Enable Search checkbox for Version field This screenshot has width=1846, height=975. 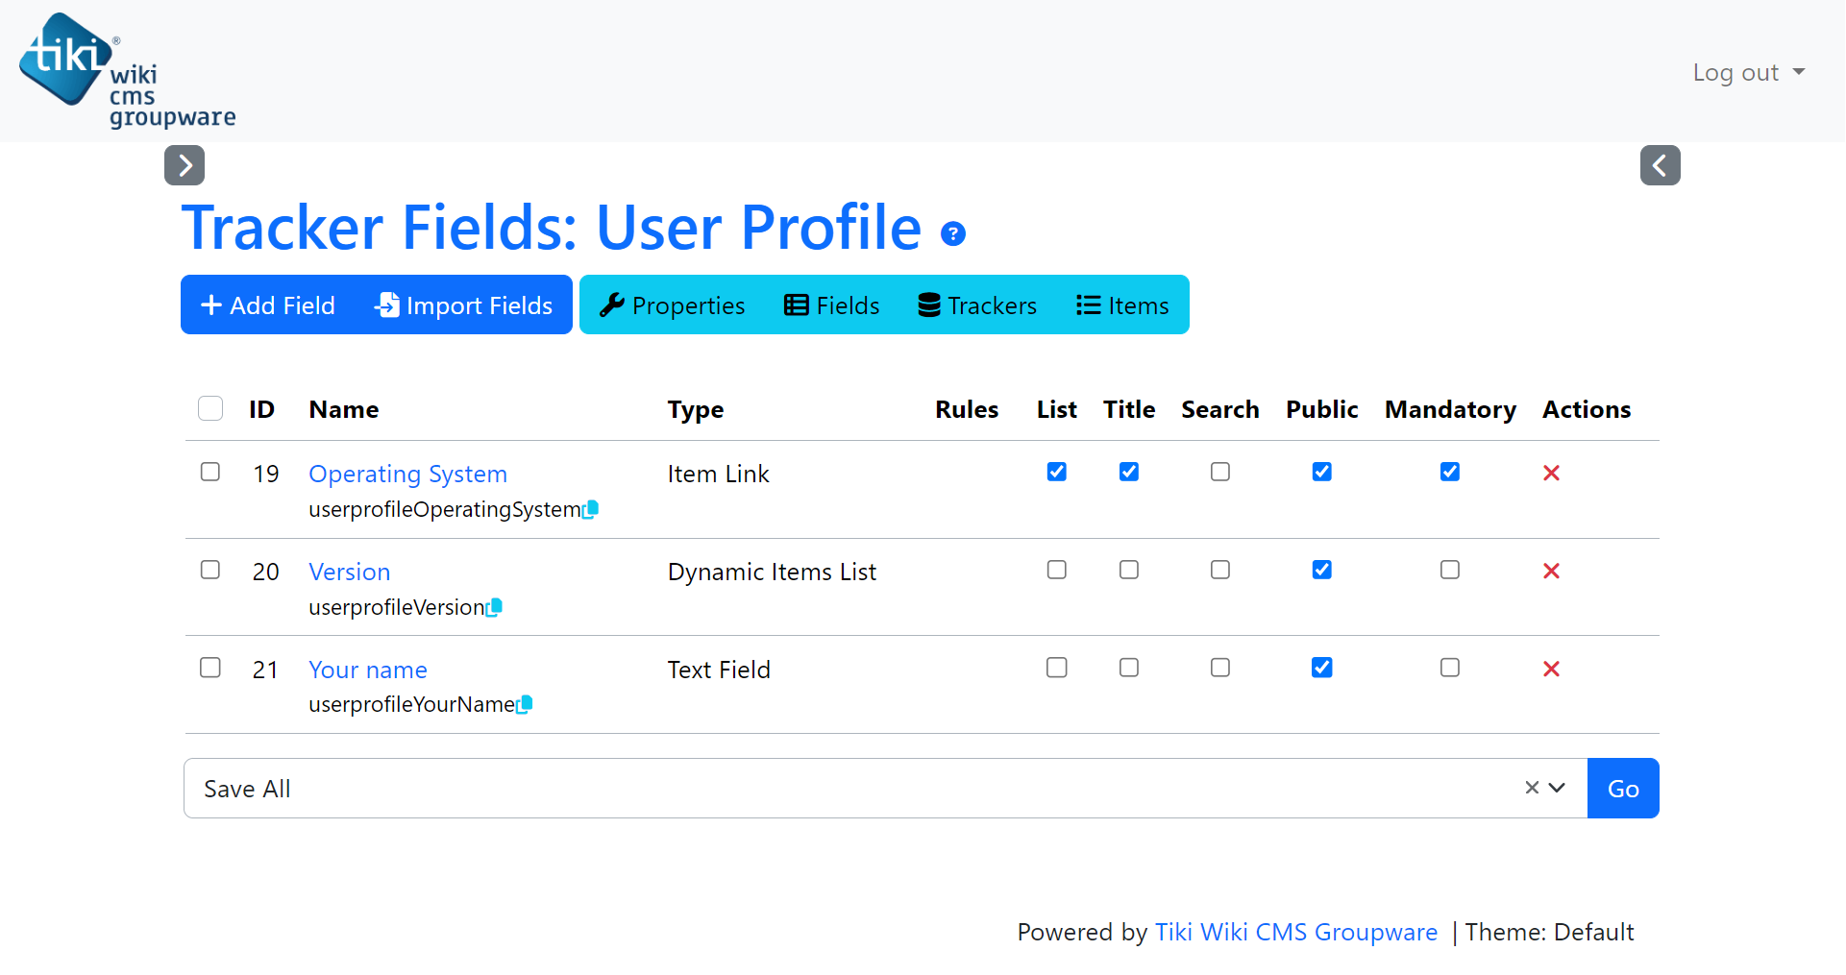(x=1219, y=570)
